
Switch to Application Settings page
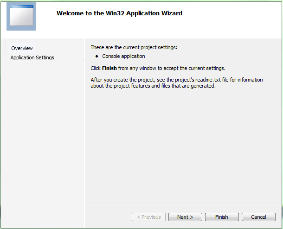(x=32, y=57)
